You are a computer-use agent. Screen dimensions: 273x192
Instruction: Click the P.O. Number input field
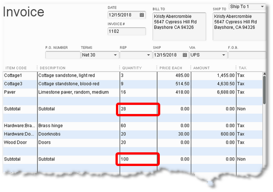[63, 55]
